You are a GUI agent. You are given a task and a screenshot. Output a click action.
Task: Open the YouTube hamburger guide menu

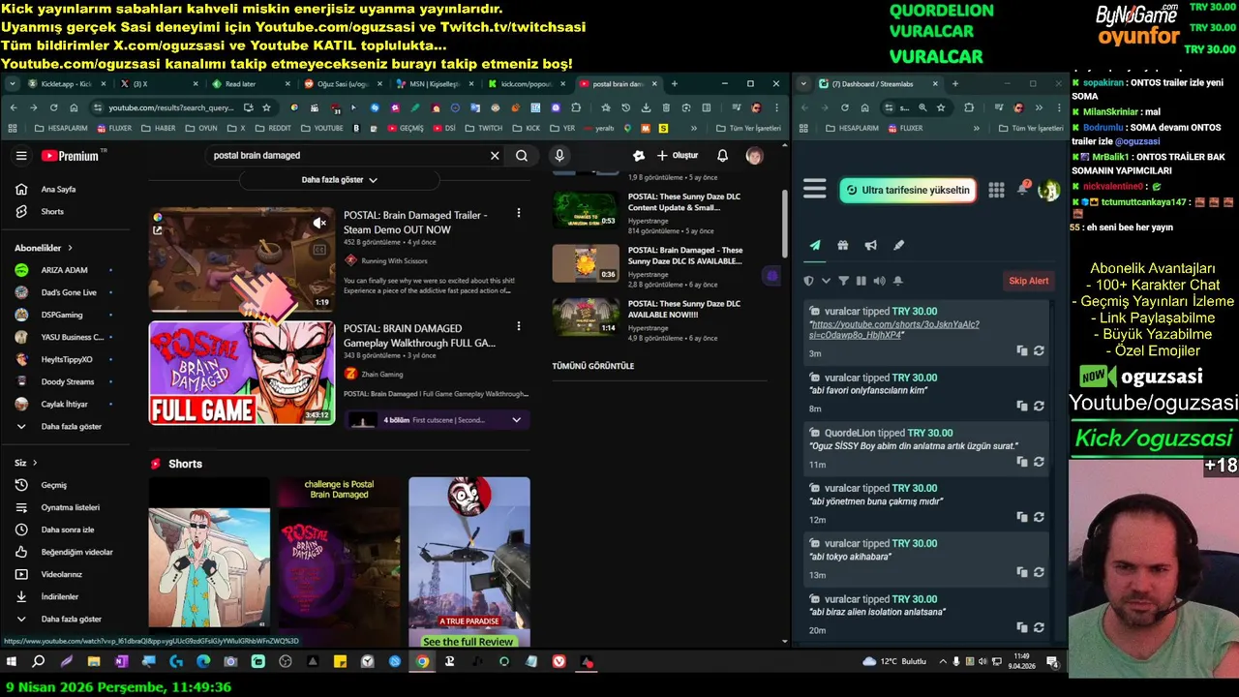[21, 155]
